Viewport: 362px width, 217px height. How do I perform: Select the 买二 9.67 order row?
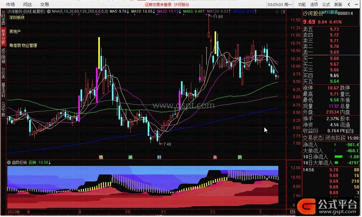click(x=331, y=64)
